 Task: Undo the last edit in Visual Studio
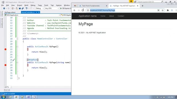27,9
